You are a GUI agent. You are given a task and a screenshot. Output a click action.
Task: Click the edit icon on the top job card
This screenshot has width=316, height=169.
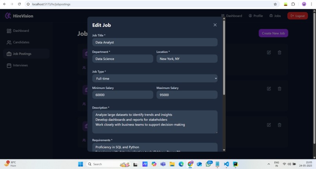pyautogui.click(x=269, y=53)
